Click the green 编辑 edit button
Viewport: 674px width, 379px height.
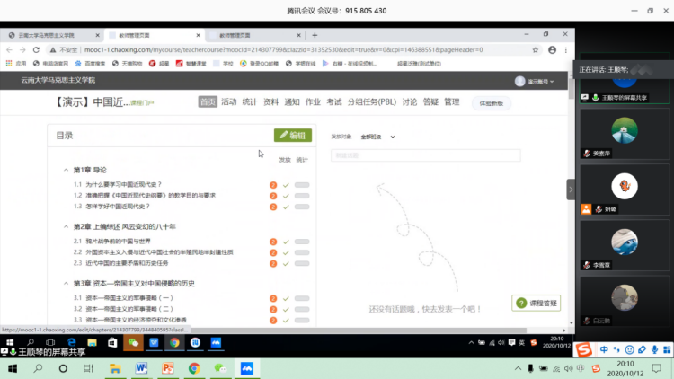(x=293, y=136)
